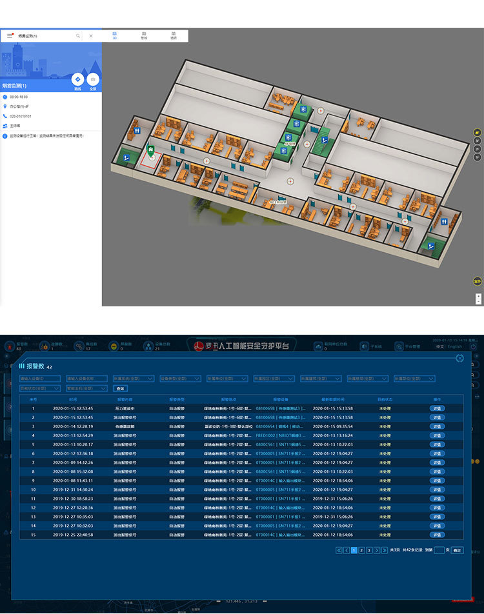This screenshot has width=484, height=614.
Task: Click the location pin icon beside 办公楼(1)-4F
Action: pyautogui.click(x=5, y=106)
